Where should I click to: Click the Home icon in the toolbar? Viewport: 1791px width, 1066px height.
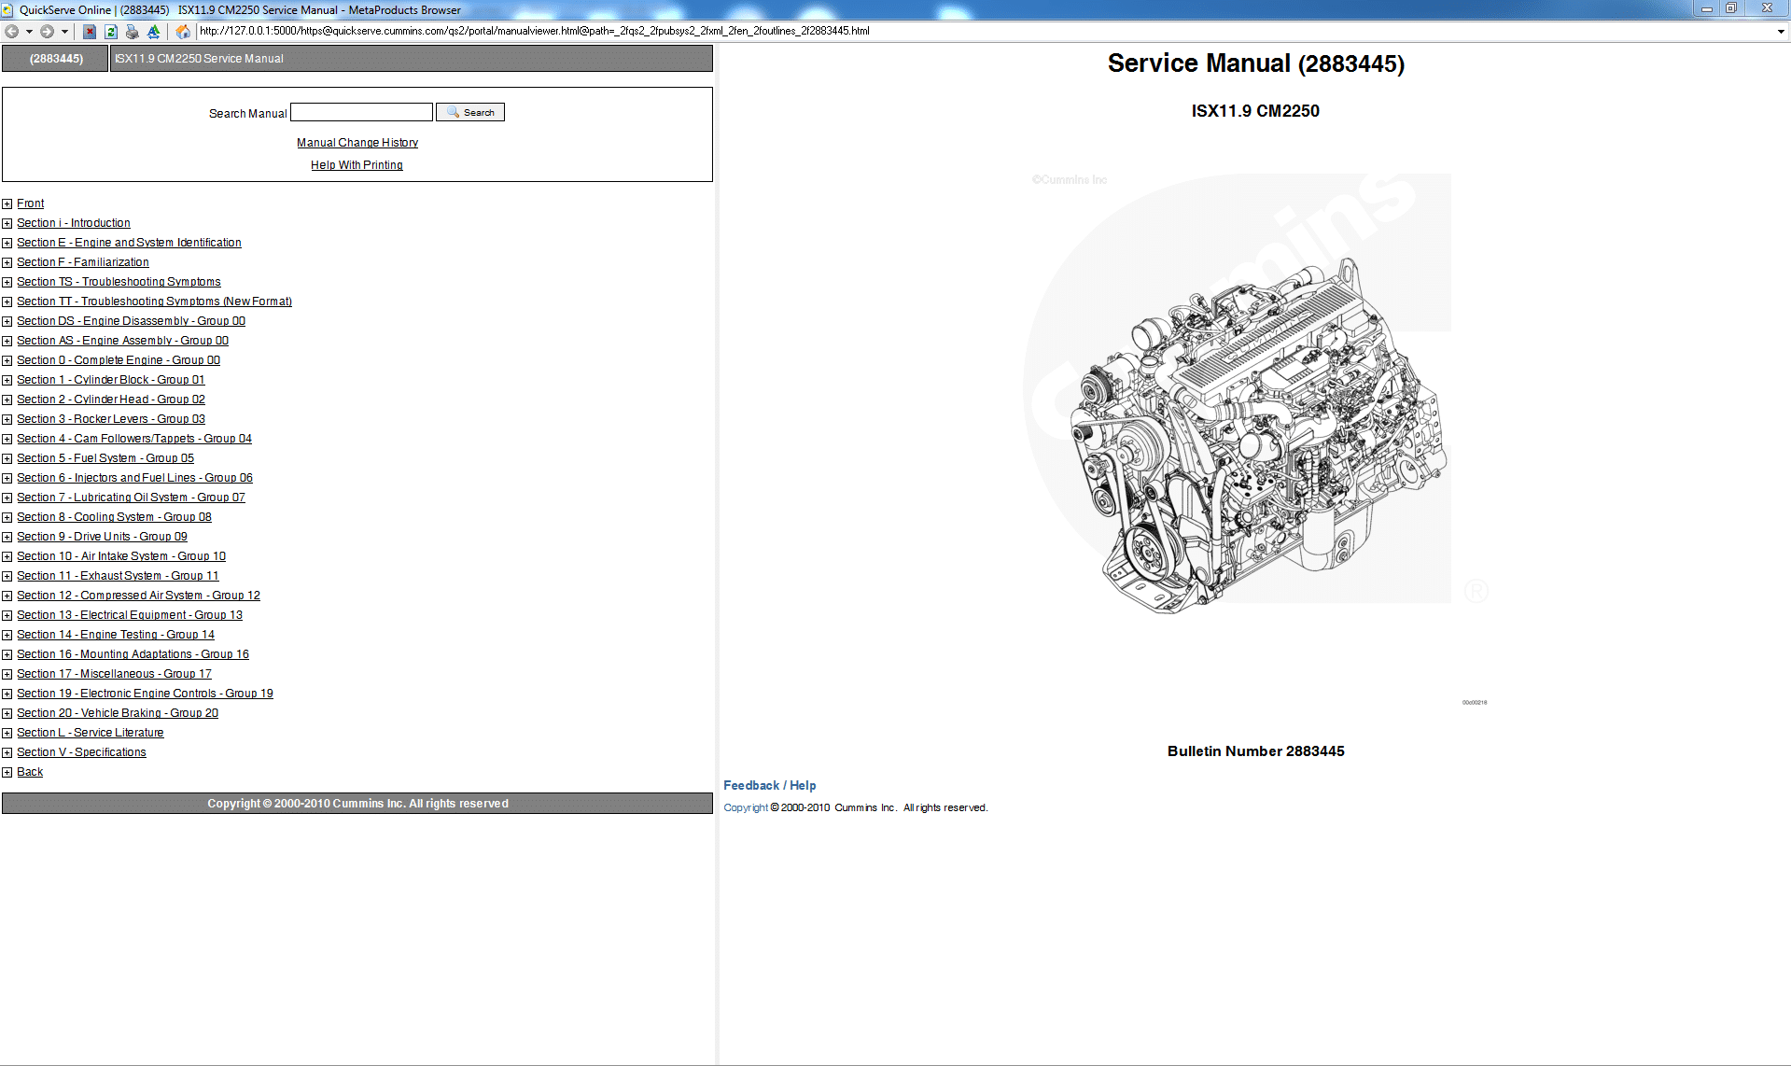tap(183, 31)
